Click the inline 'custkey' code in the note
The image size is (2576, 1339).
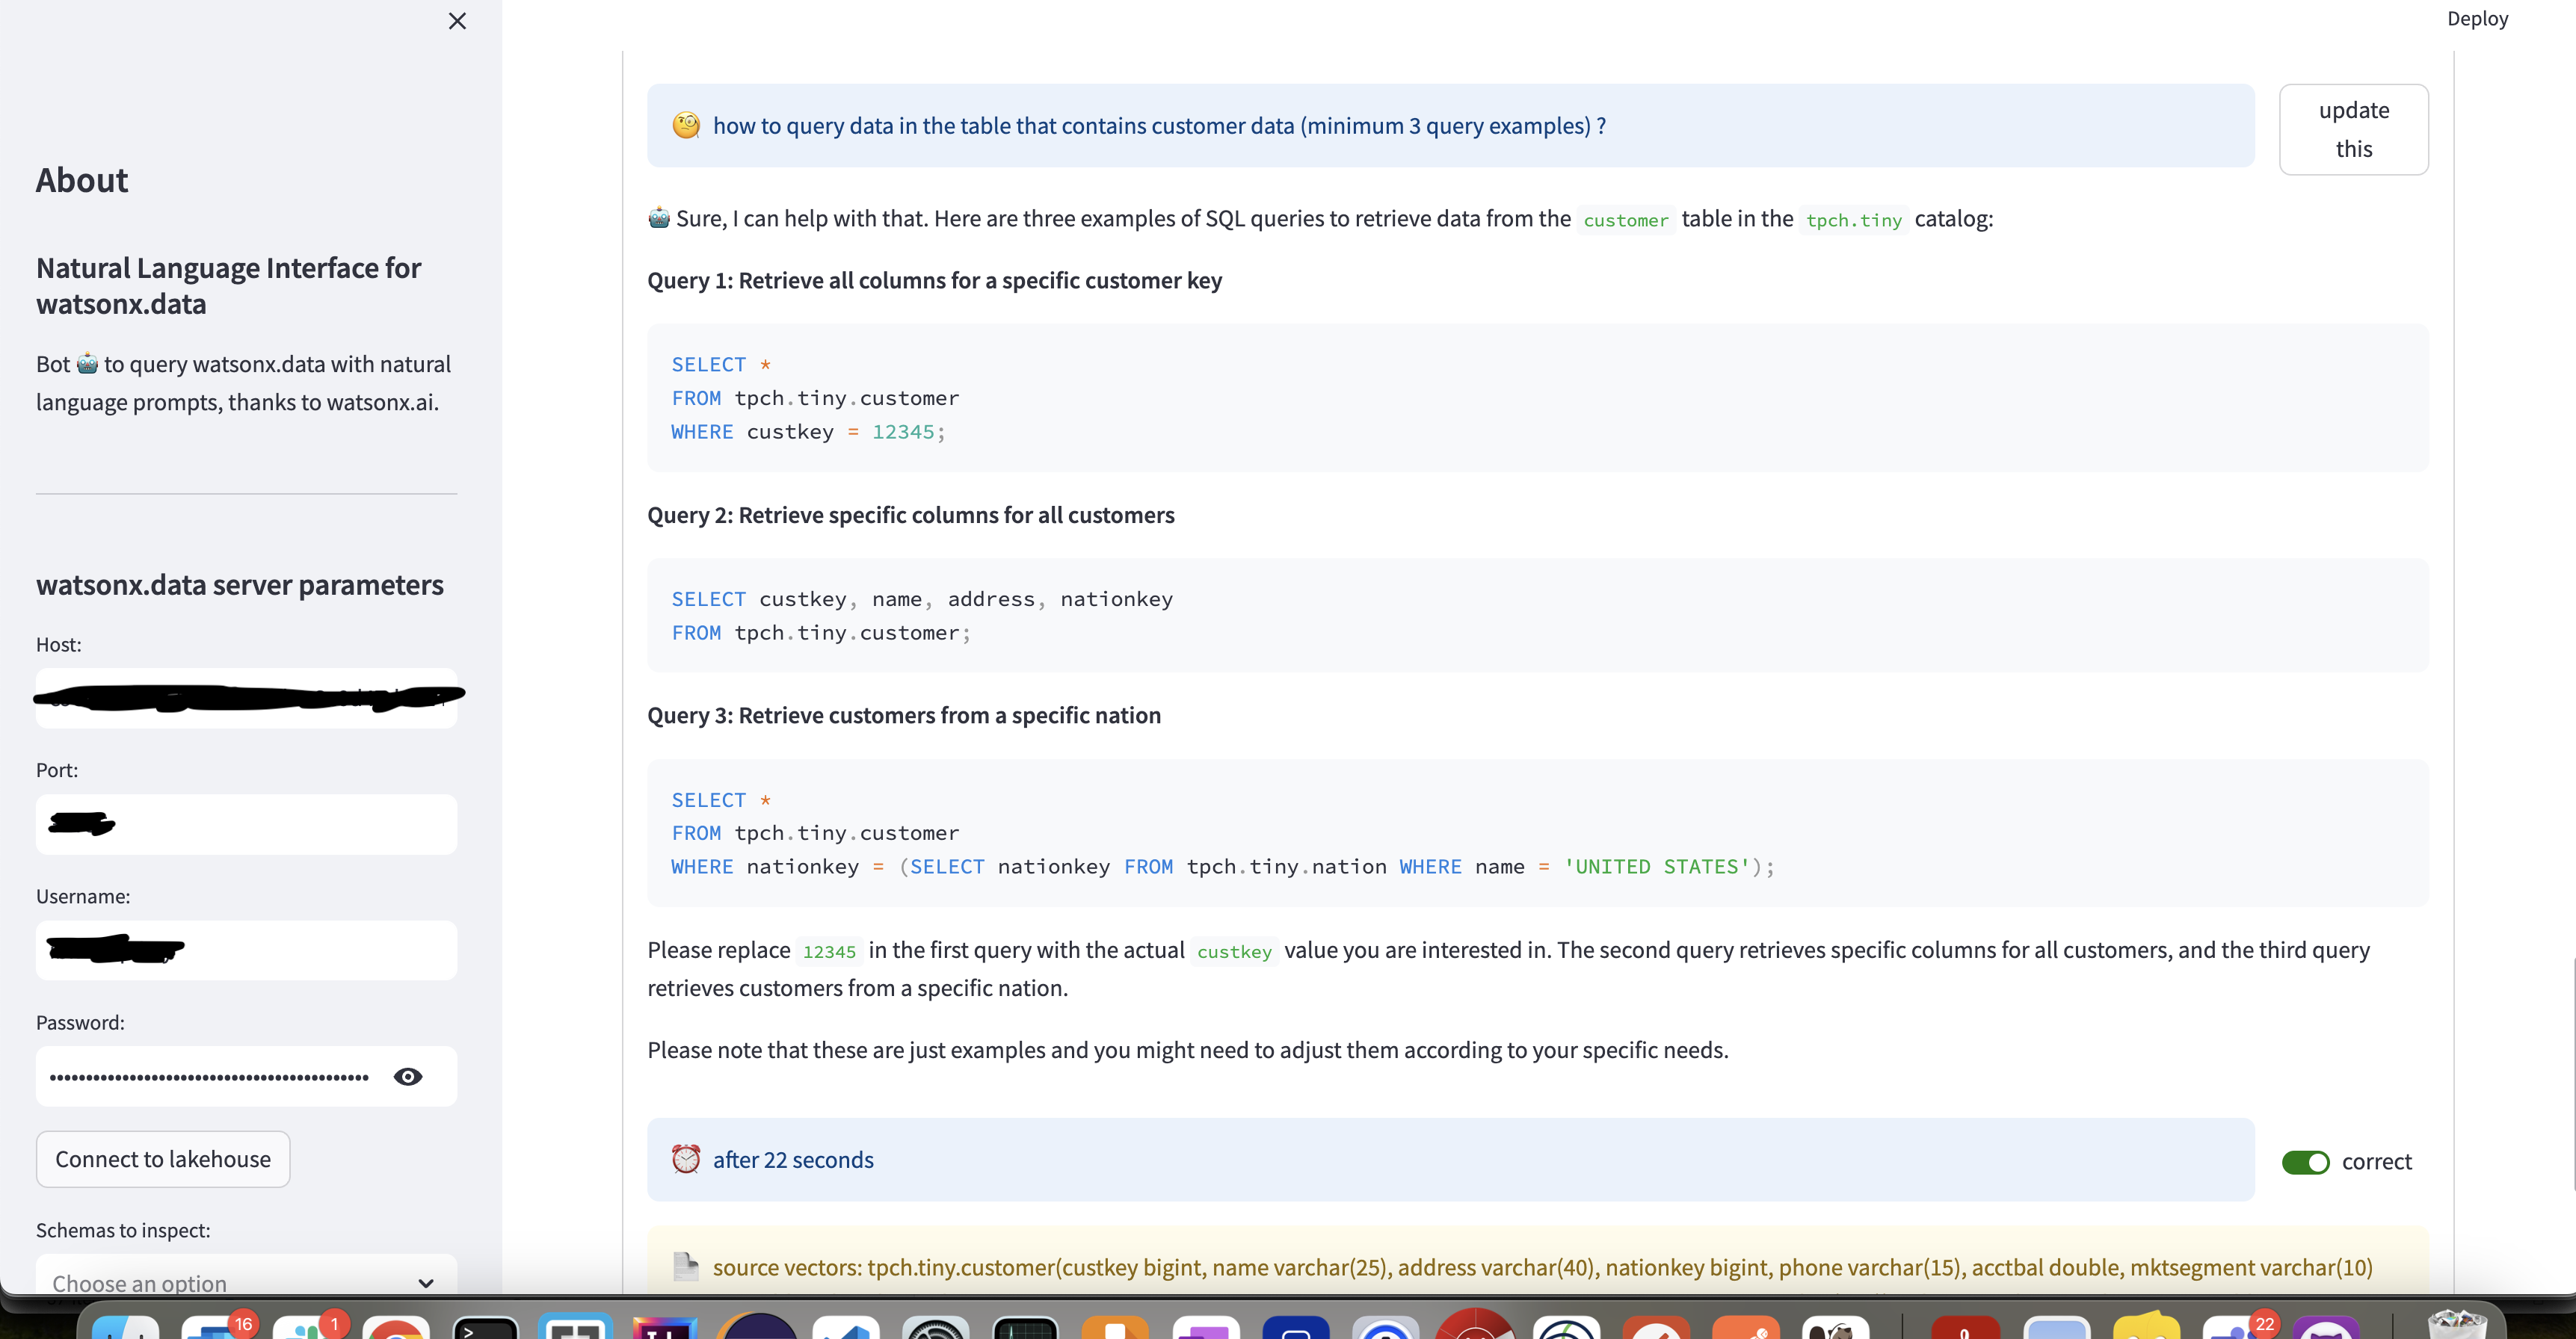pos(1234,951)
